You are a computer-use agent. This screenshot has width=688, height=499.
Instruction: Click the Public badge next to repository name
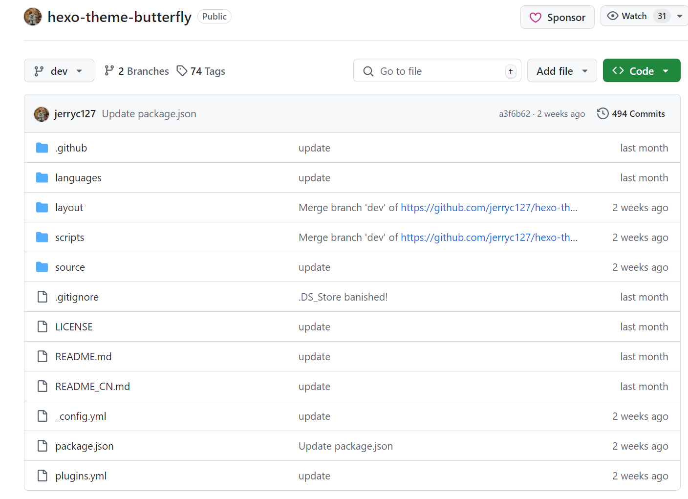215,17
